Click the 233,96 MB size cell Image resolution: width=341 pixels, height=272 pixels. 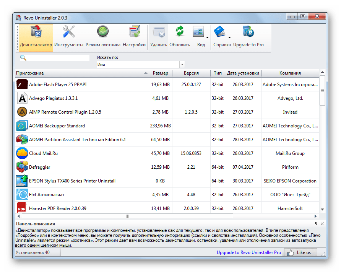pos(161,126)
